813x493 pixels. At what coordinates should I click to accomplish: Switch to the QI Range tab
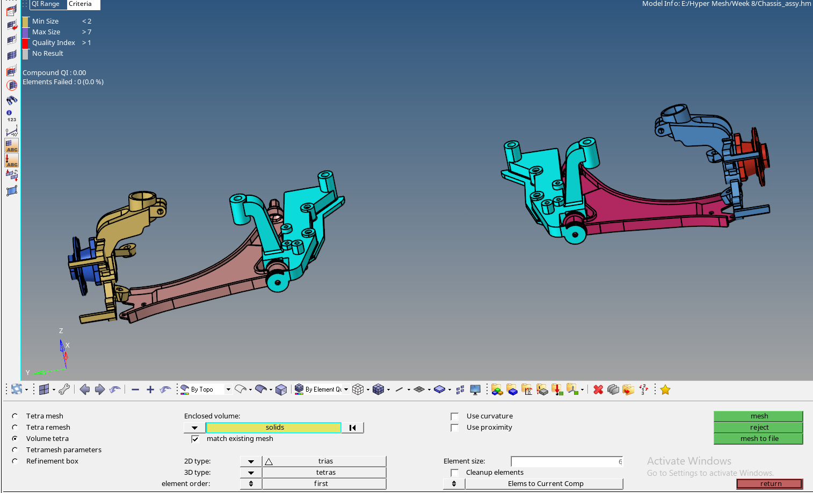click(46, 4)
